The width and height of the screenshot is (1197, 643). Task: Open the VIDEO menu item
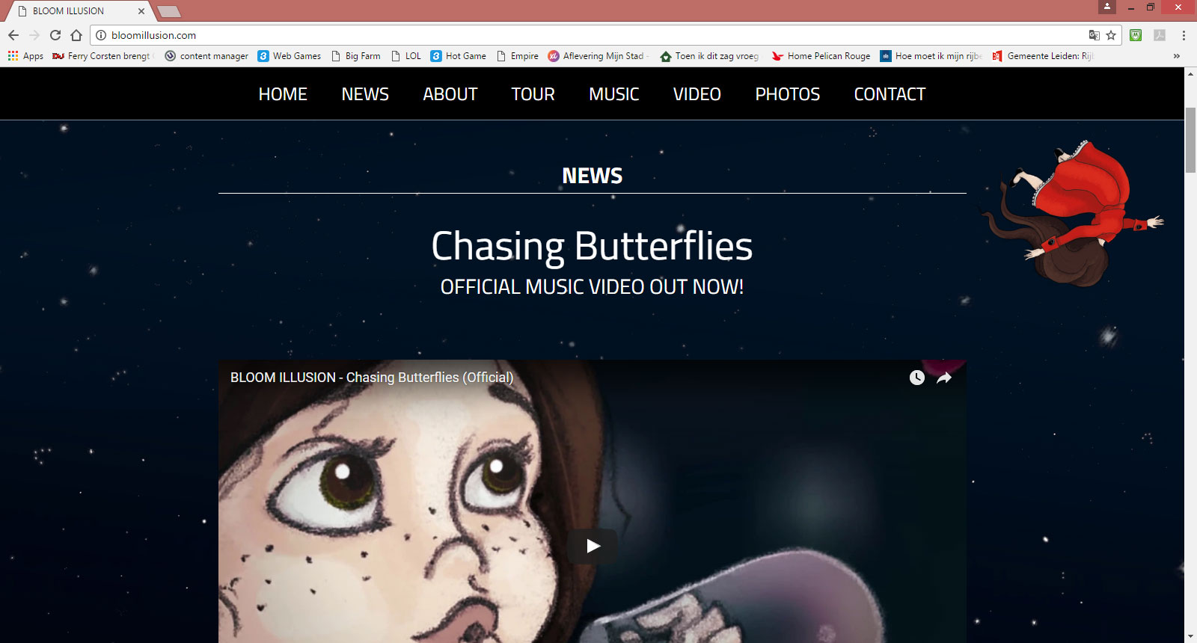(x=697, y=94)
